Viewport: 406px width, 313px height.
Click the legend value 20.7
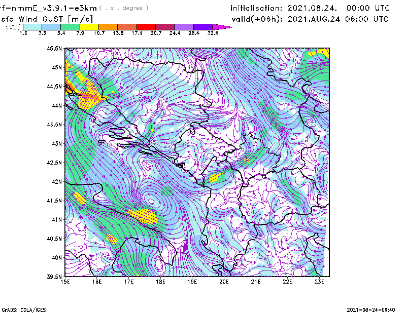[156, 33]
